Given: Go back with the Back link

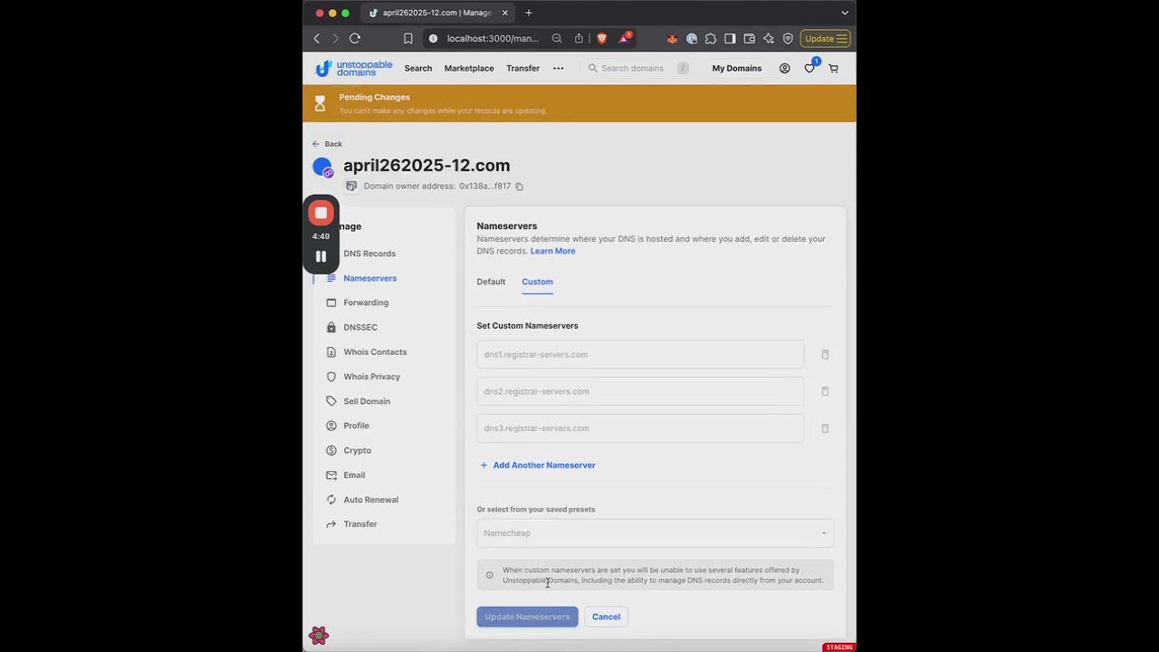Looking at the screenshot, I should pos(327,144).
